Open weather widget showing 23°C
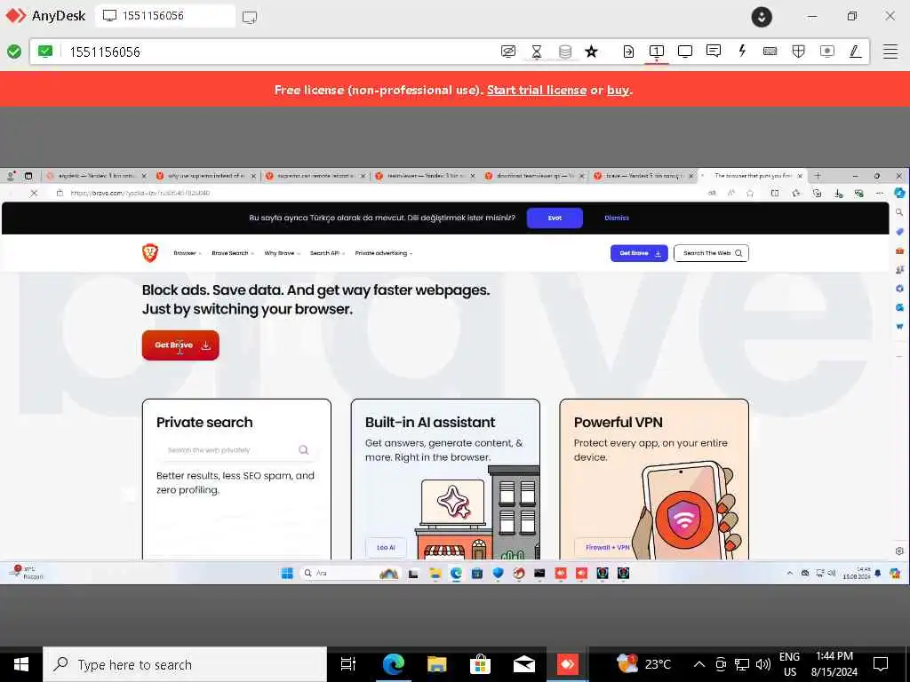This screenshot has width=910, height=682. (x=643, y=664)
